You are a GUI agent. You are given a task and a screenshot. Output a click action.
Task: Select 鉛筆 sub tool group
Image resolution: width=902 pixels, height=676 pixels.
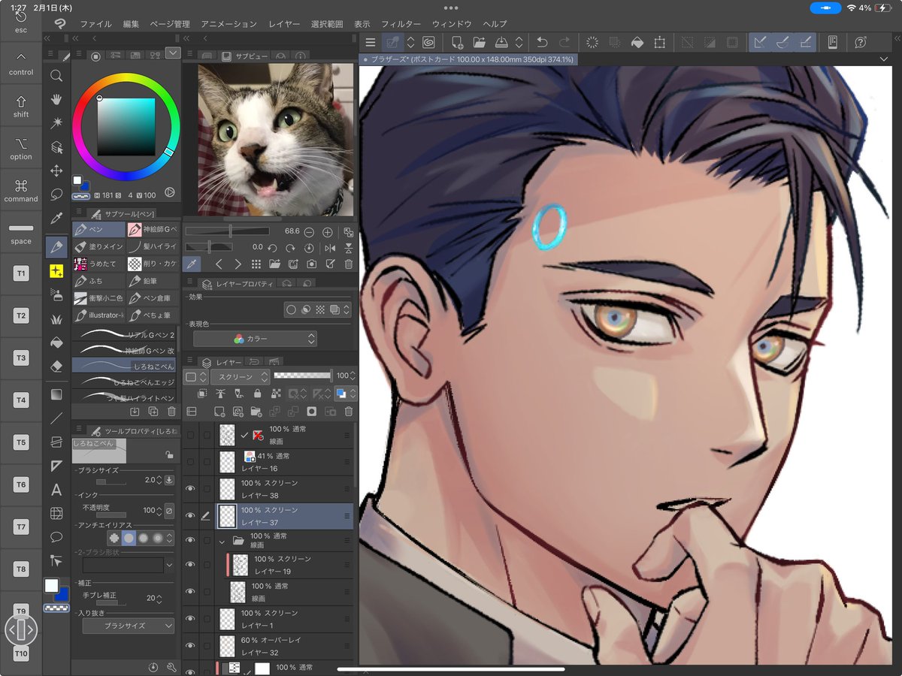coord(153,281)
